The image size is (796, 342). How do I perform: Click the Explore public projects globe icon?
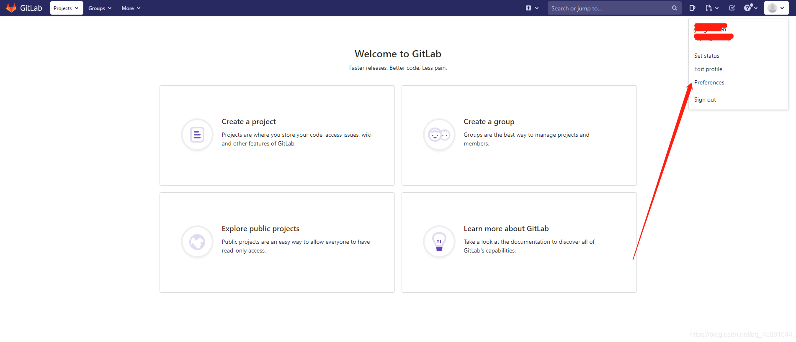(x=197, y=242)
